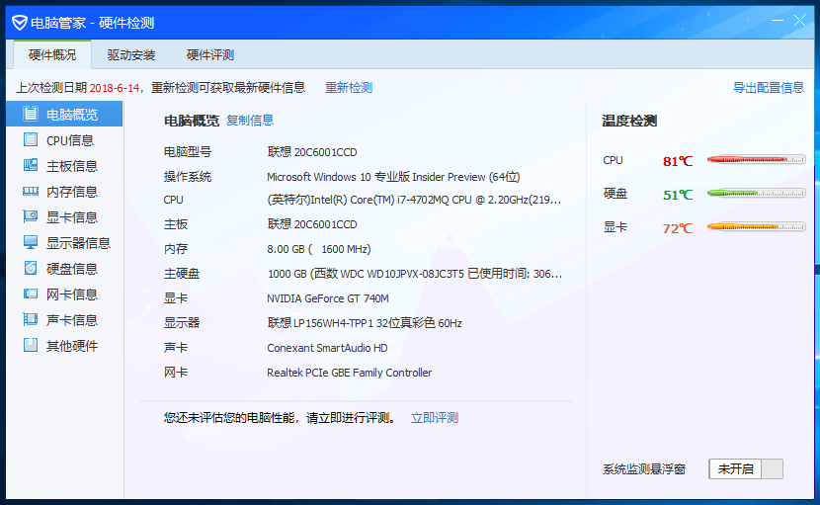Click the 复制信息 link

tap(250, 121)
